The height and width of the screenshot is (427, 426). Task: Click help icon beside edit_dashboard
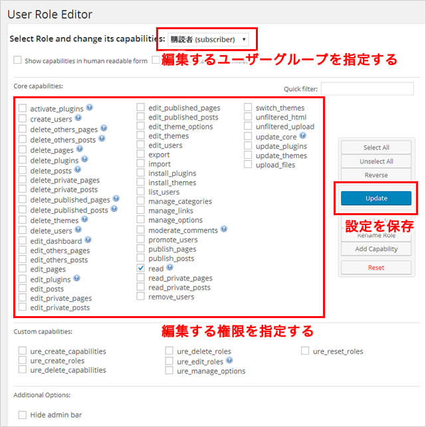coord(88,240)
